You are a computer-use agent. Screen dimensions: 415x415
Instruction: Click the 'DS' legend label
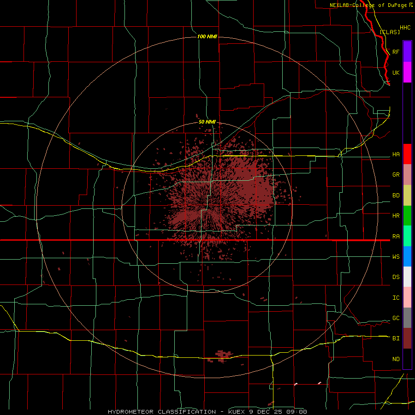click(396, 277)
